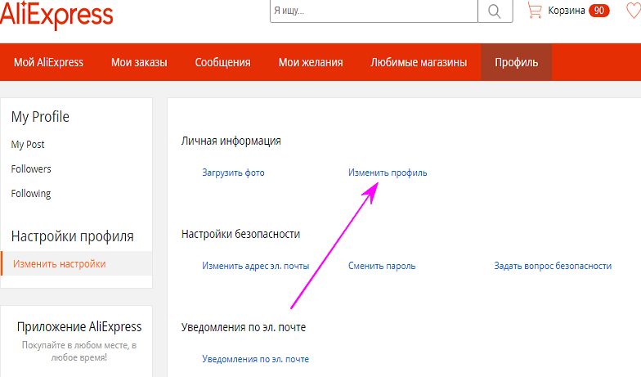Click the 'Сменить пароль' link
This screenshot has width=641, height=377.
pyautogui.click(x=382, y=266)
